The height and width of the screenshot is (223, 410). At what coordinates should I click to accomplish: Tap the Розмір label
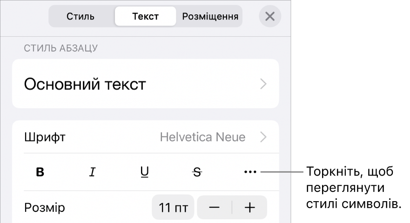[45, 208]
